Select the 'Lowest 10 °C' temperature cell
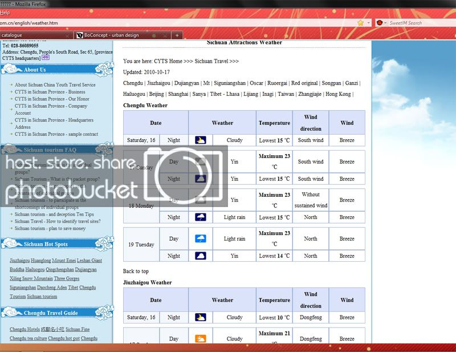 [274, 317]
